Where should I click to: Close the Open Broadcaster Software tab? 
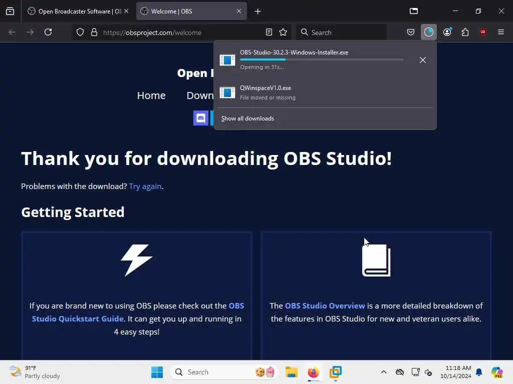pyautogui.click(x=126, y=11)
